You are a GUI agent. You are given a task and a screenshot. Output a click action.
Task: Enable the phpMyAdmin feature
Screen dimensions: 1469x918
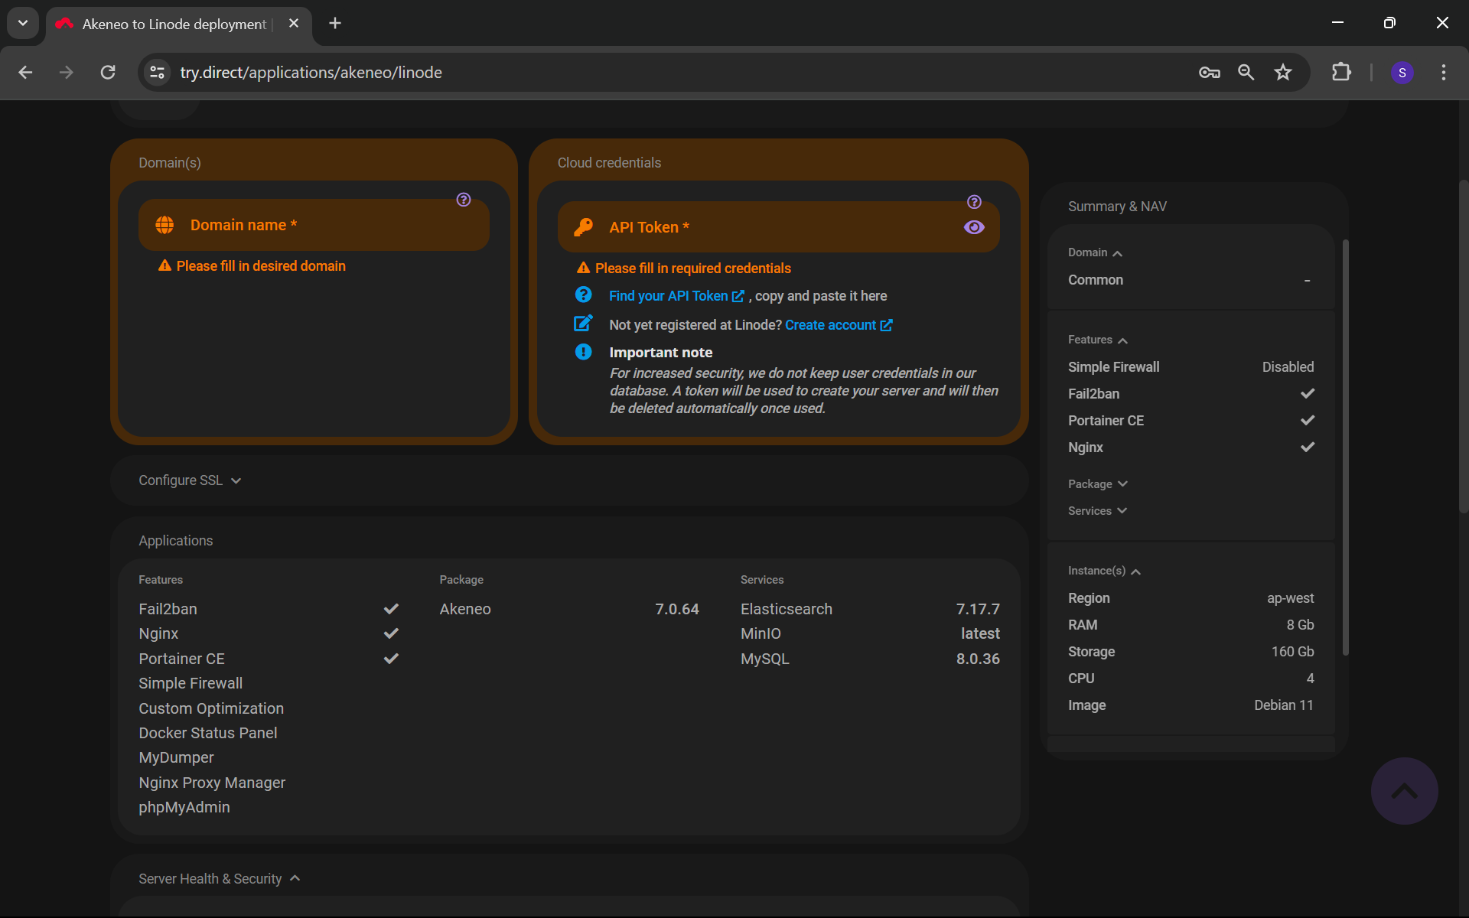pyautogui.click(x=184, y=807)
